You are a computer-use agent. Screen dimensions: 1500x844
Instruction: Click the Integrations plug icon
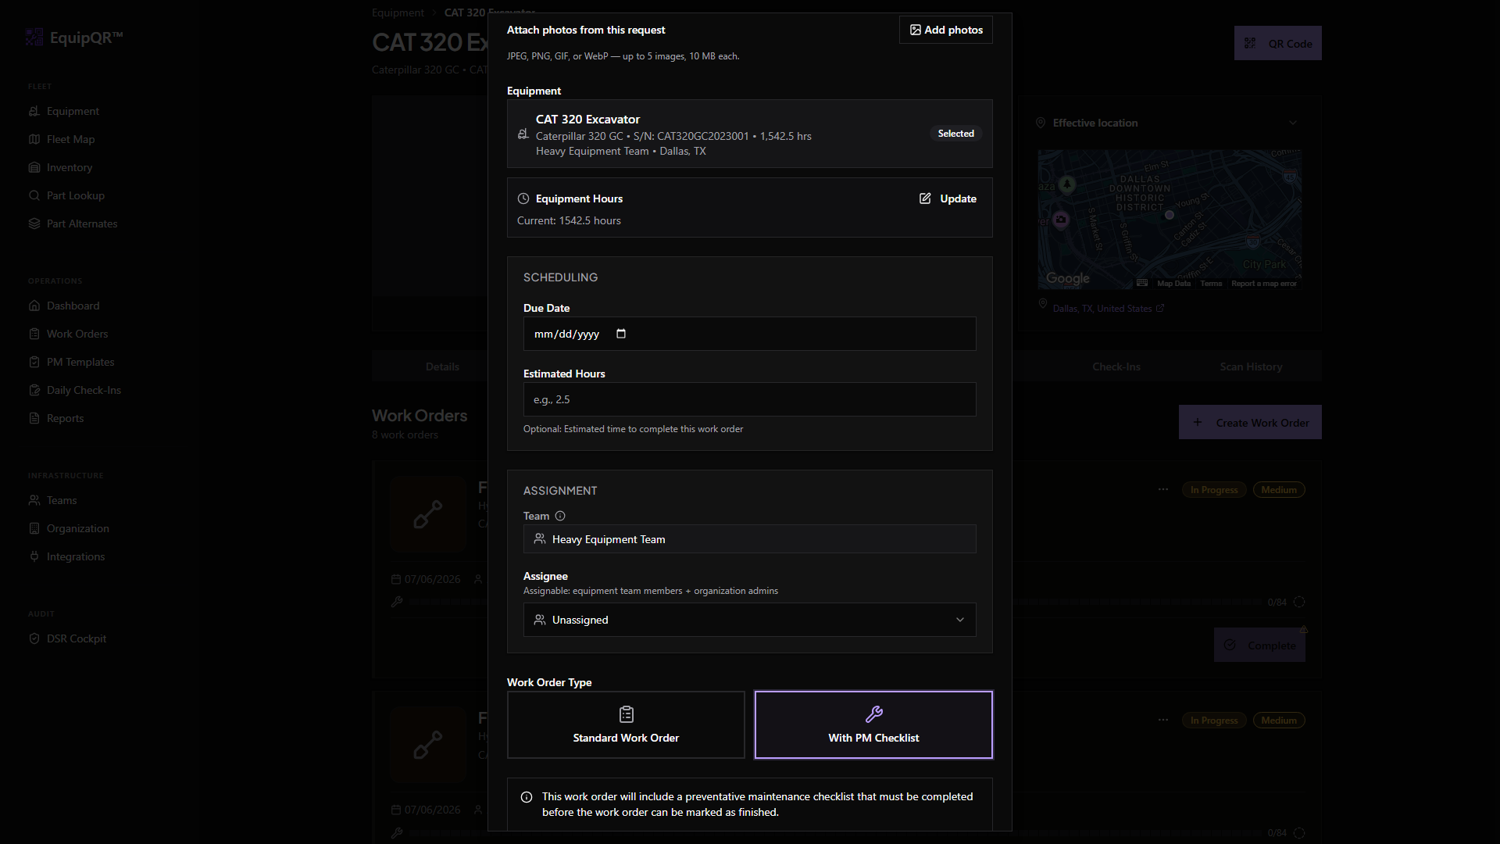[x=34, y=556]
